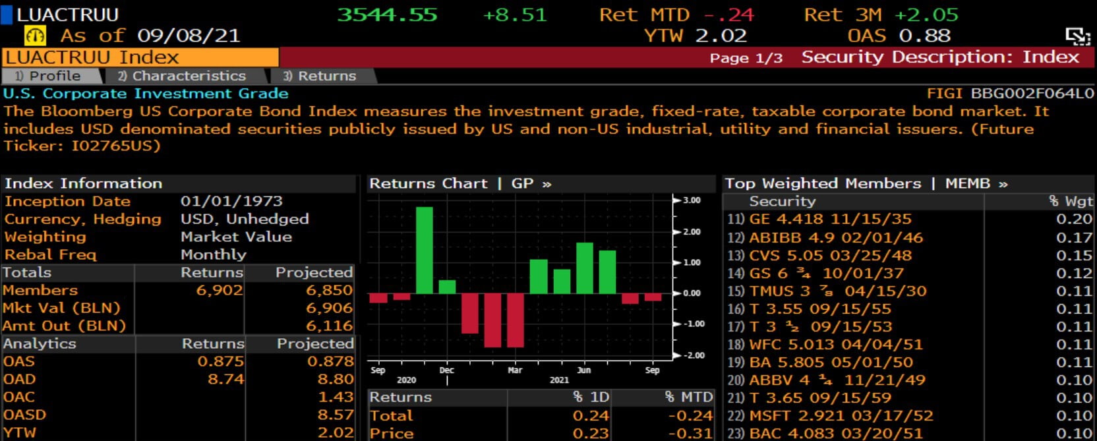Select GE 4.418 11/15/35 security row

tap(910, 219)
